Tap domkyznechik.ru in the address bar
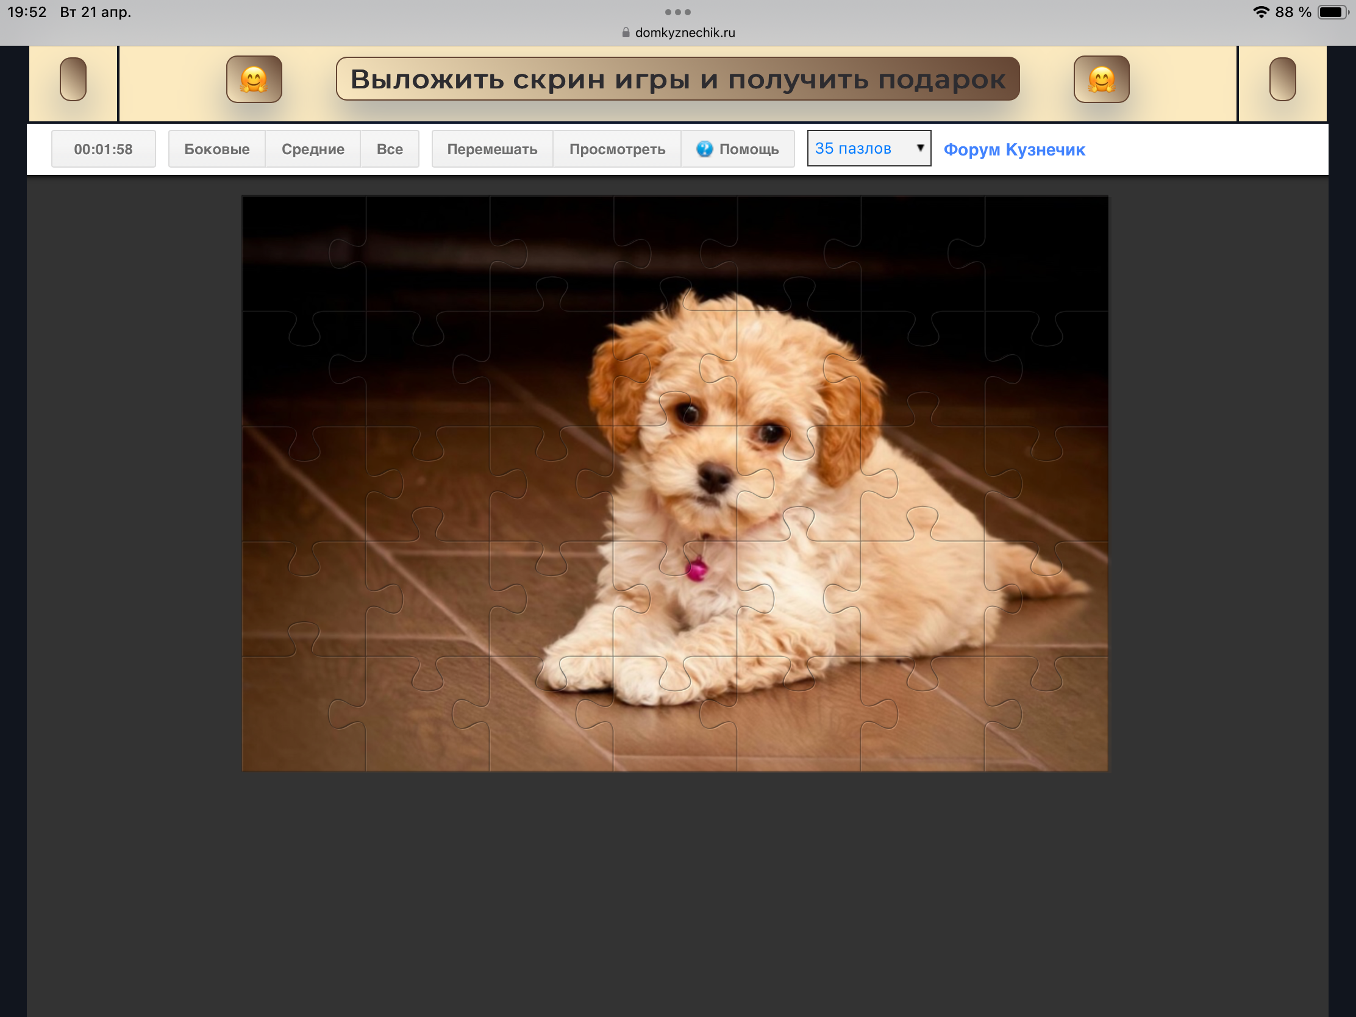The image size is (1356, 1017). pyautogui.click(x=685, y=32)
